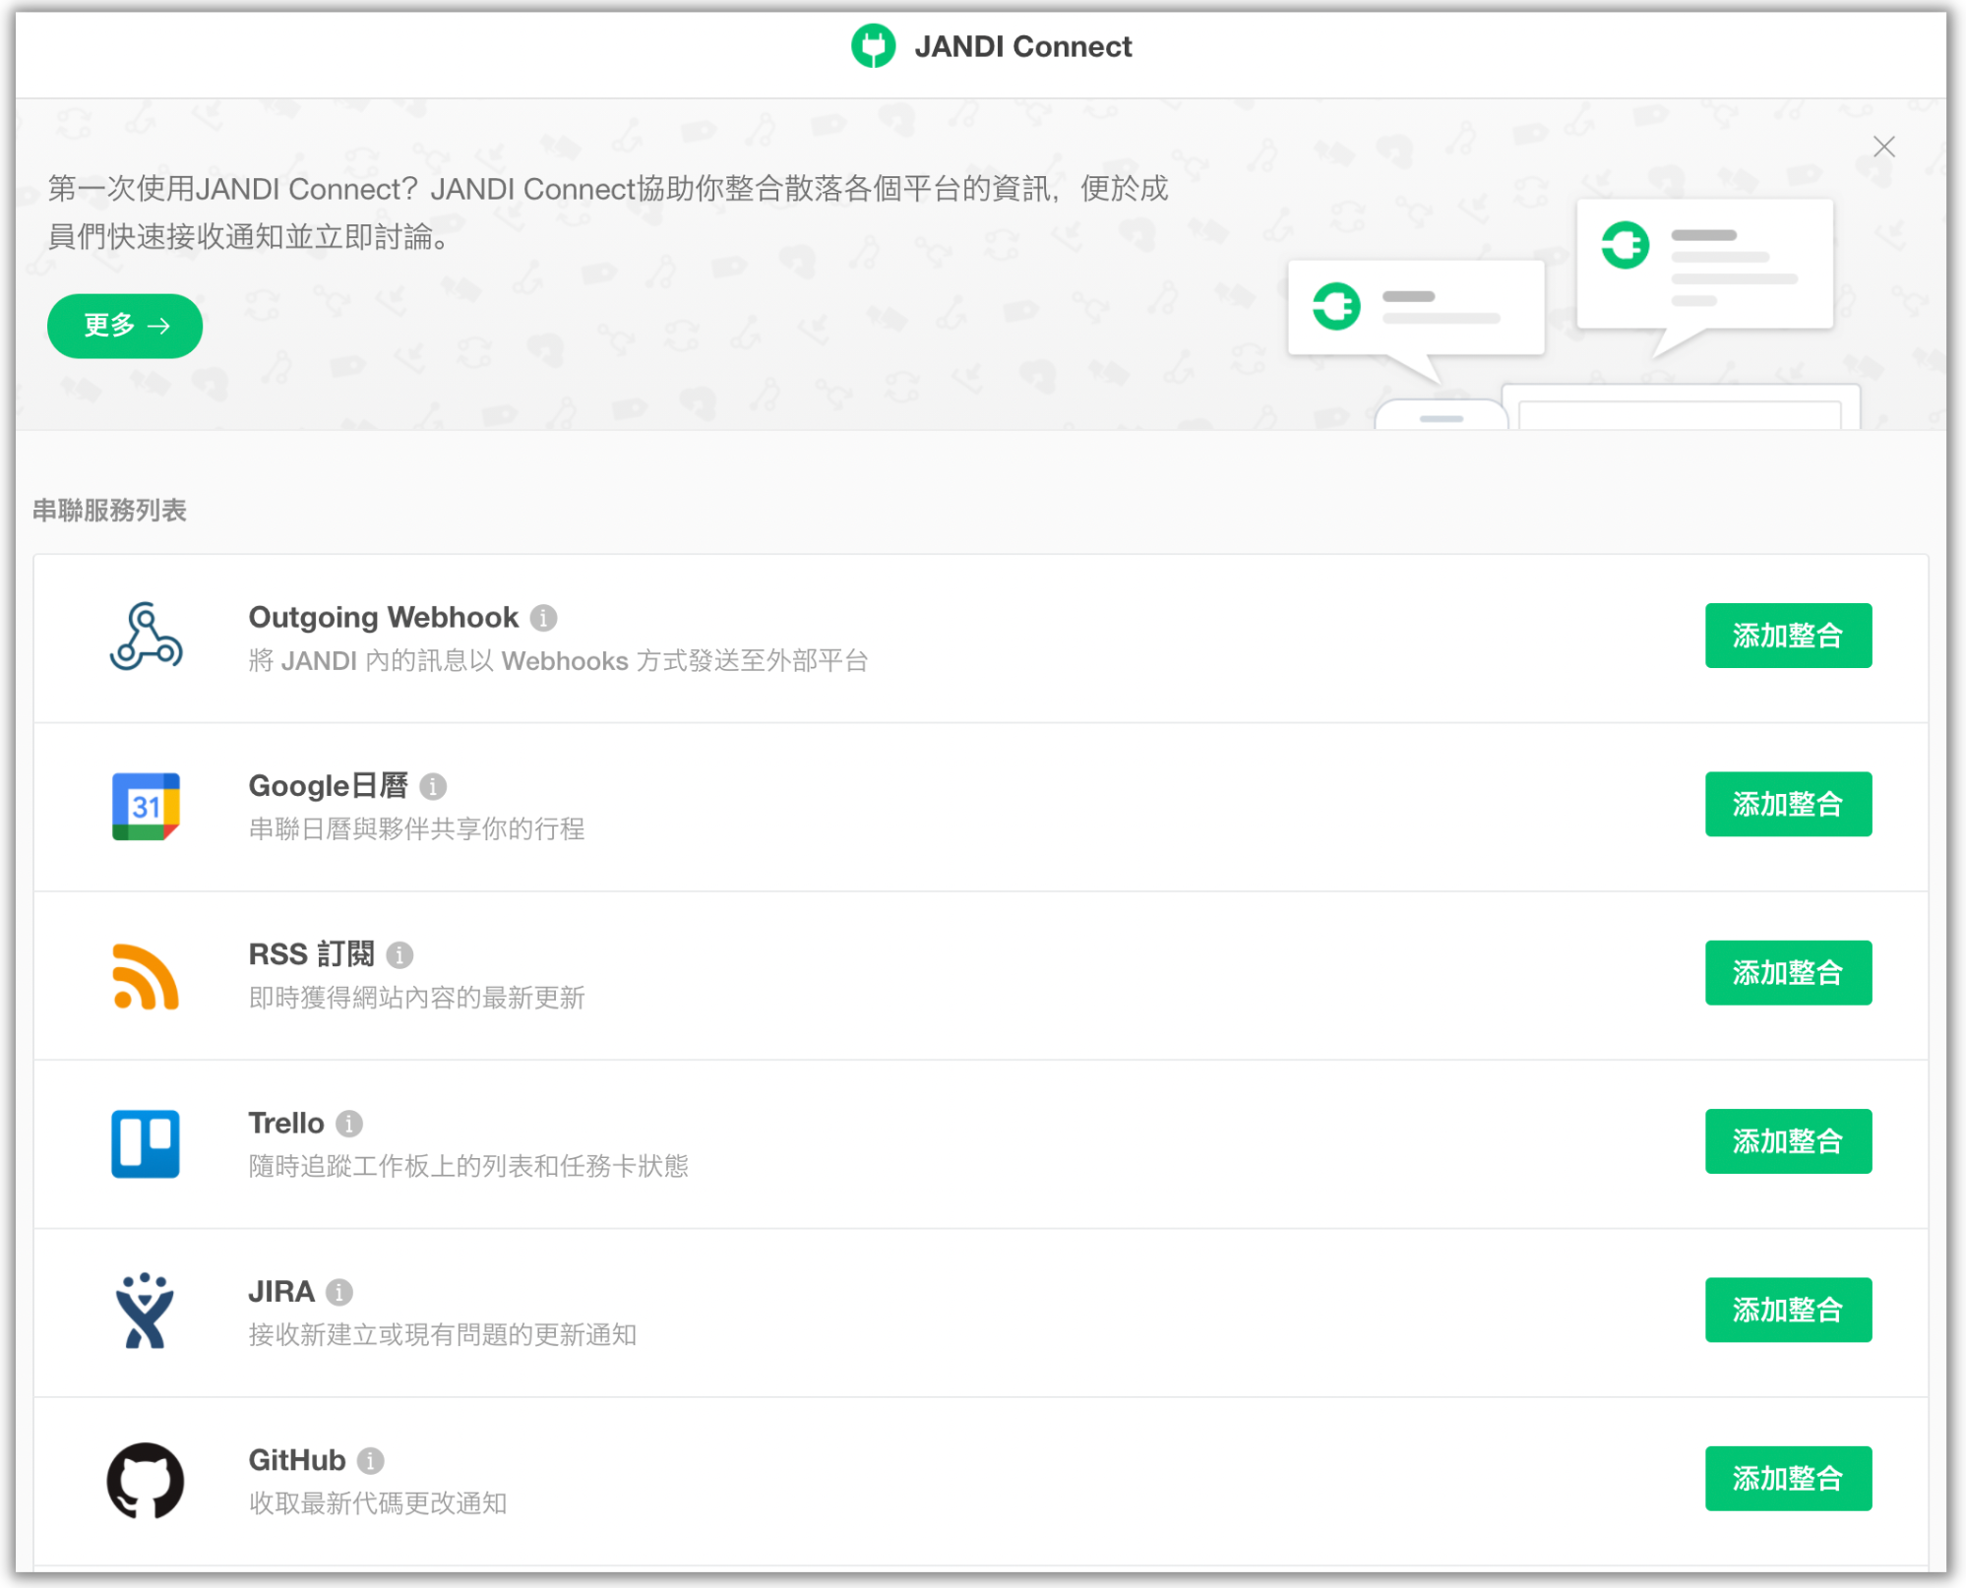Viewport: 1966px width, 1588px height.
Task: Click the Google Calendar icon
Action: 146,806
